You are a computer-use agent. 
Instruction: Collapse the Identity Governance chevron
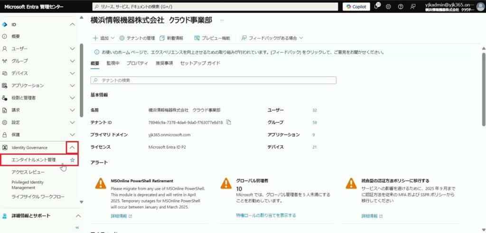(72, 148)
